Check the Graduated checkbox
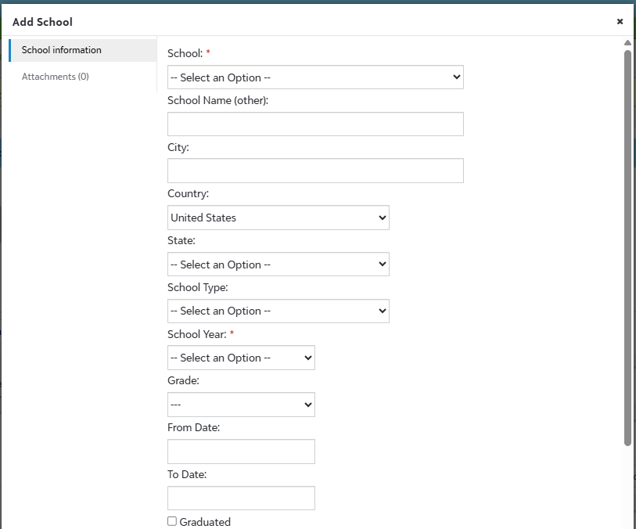This screenshot has height=529, width=636. (x=172, y=521)
